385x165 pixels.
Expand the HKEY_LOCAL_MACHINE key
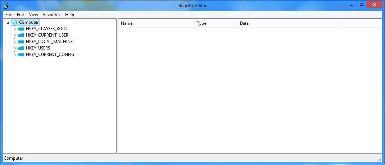[x=15, y=42]
